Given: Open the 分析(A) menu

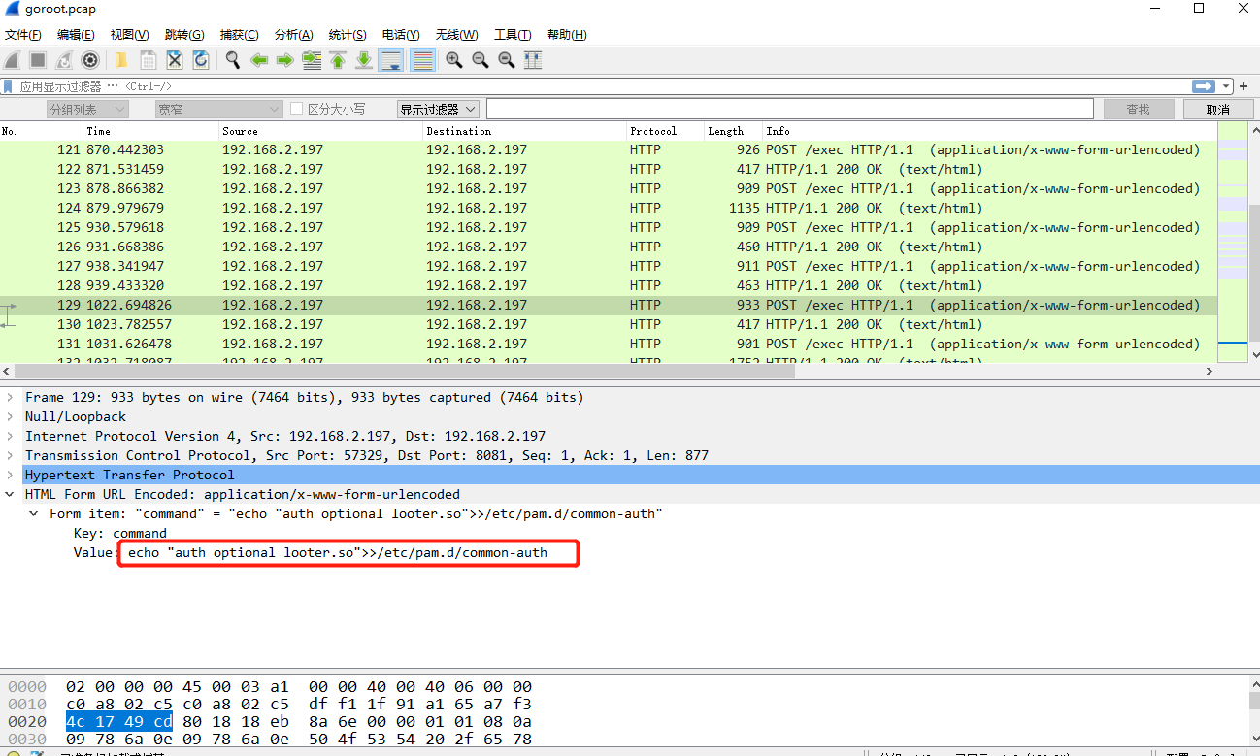Looking at the screenshot, I should coord(294,35).
